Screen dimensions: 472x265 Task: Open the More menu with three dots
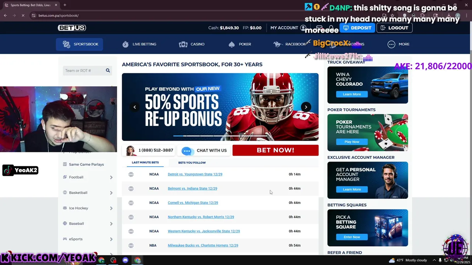[x=399, y=44]
